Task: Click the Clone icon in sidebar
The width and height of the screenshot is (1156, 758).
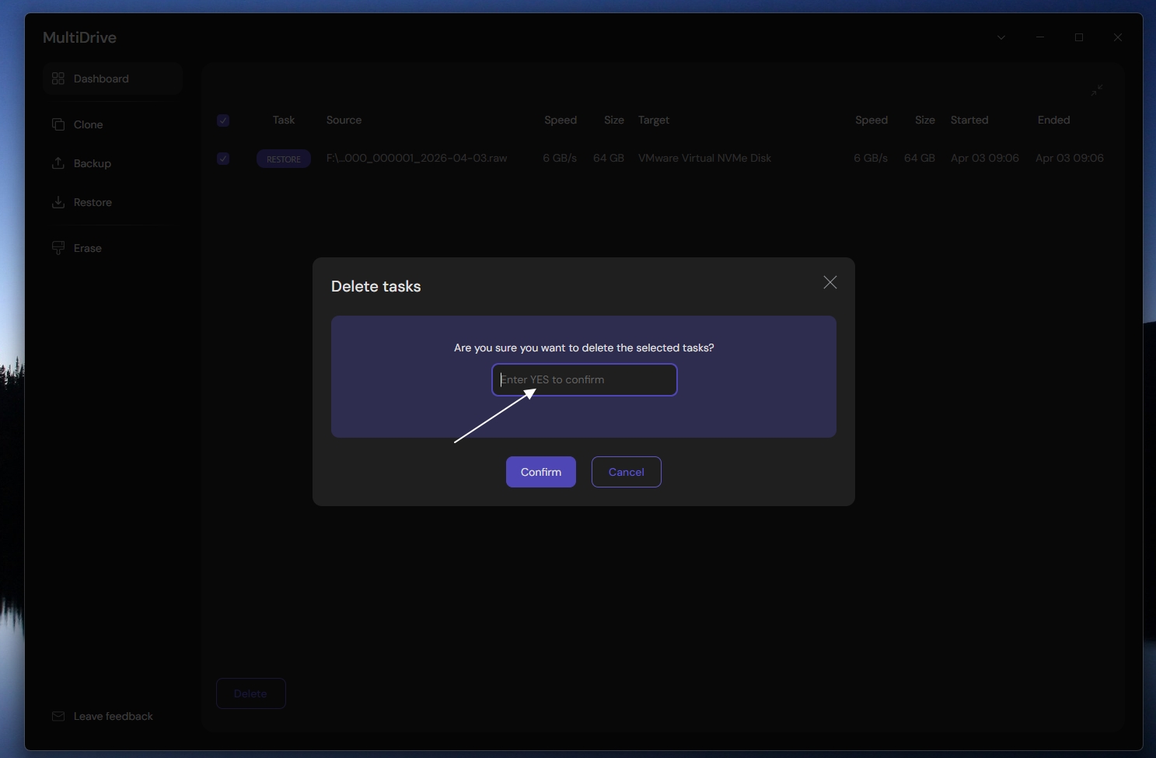Action: tap(58, 124)
